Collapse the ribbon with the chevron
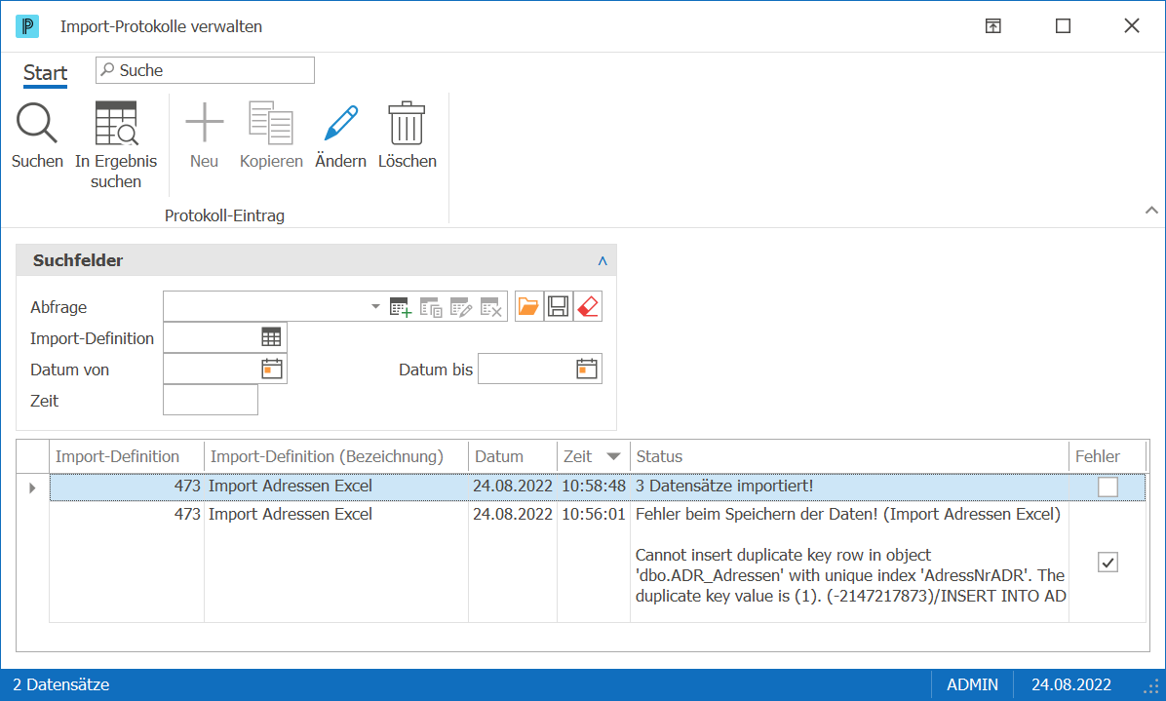 1151,211
